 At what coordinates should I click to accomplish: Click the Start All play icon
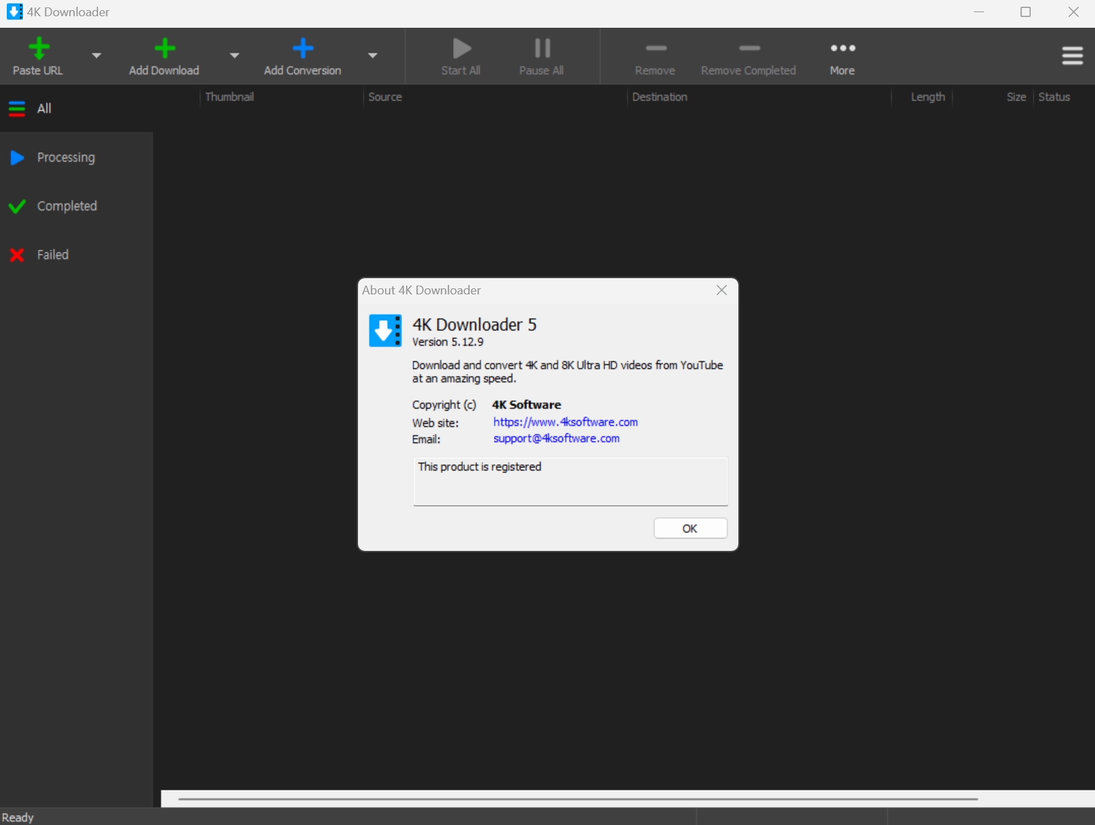tap(462, 48)
